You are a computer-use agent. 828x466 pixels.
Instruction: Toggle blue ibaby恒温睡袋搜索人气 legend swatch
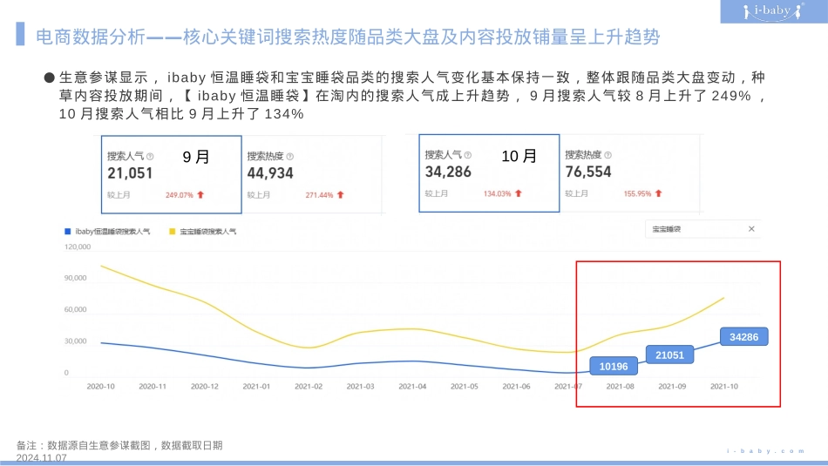pyautogui.click(x=68, y=232)
